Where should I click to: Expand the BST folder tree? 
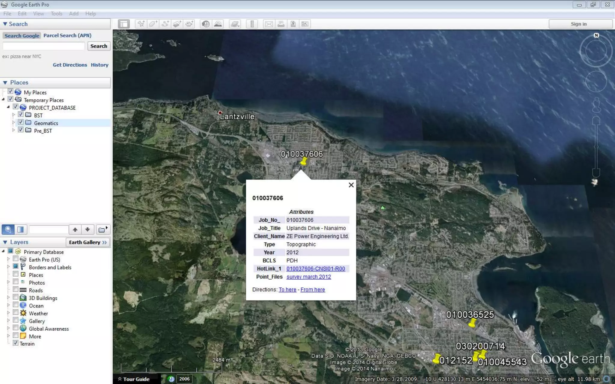click(x=14, y=115)
